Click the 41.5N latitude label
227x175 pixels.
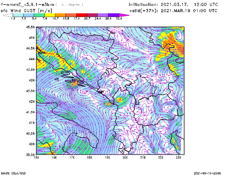(x=30, y=112)
